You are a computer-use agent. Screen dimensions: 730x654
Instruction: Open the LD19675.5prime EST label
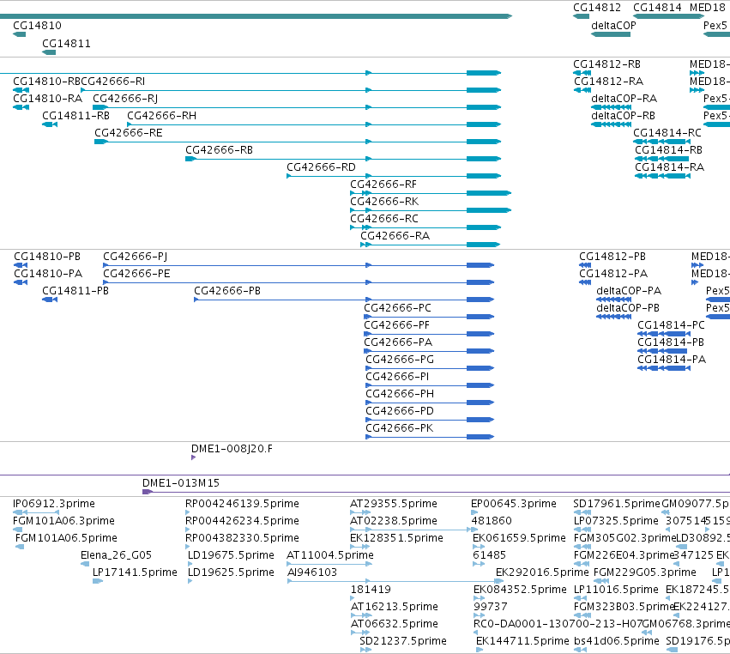click(231, 555)
